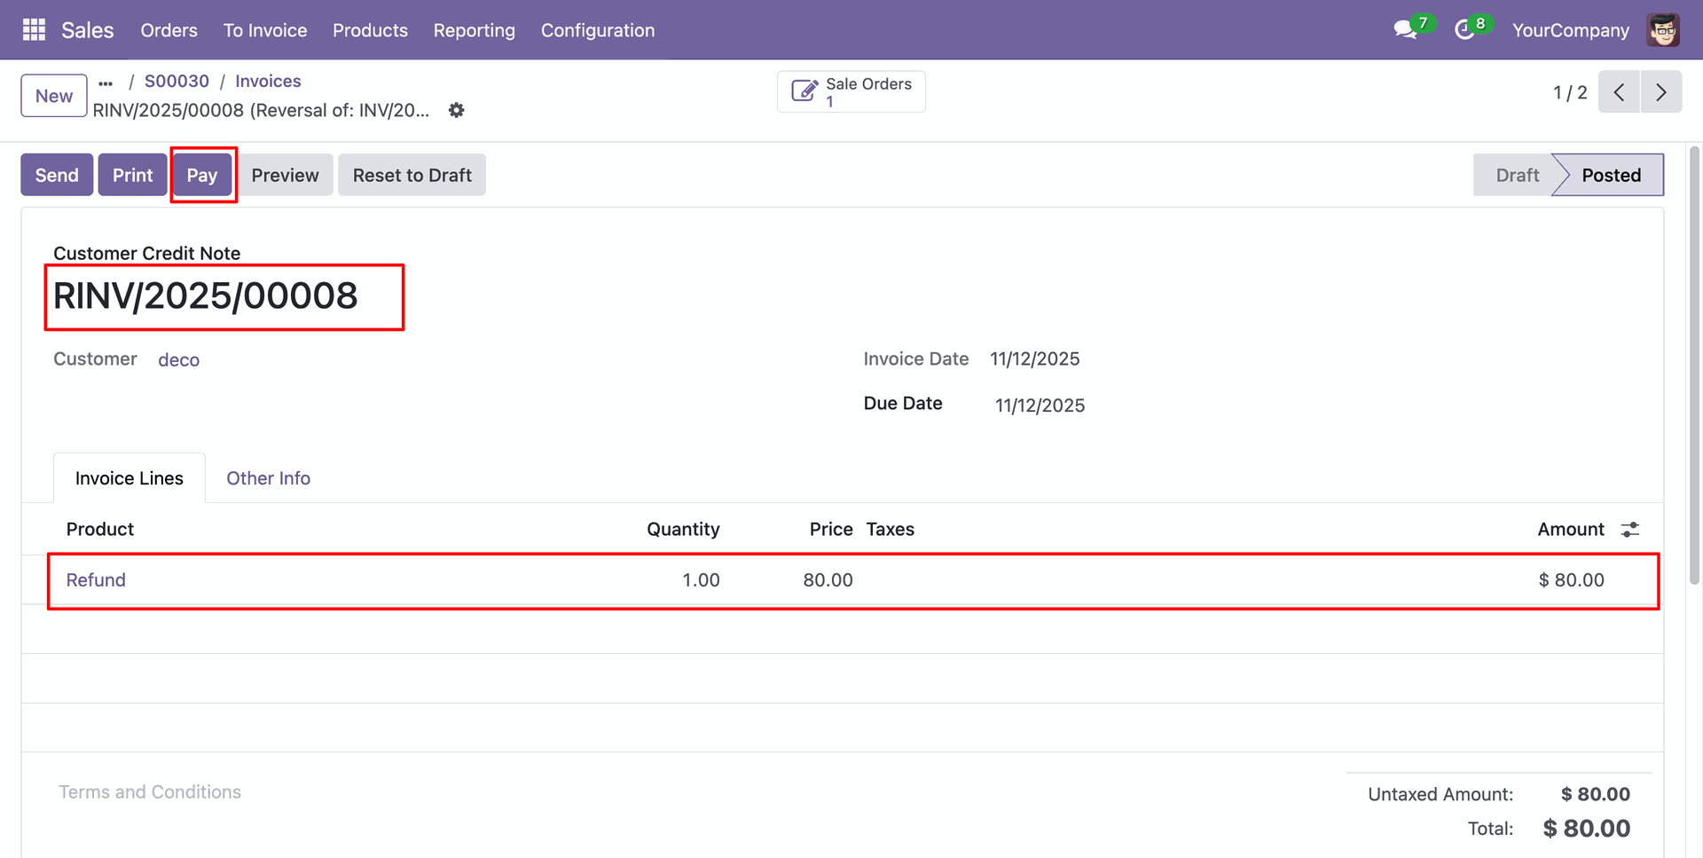Switch to the Other Info tab

click(268, 478)
